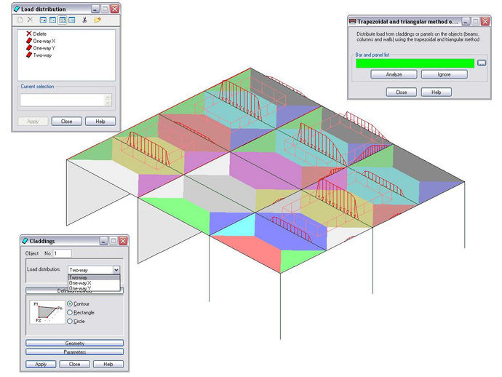Screen dimensions: 502x377
Task: Select the One-way X list entry
Action: point(41,41)
